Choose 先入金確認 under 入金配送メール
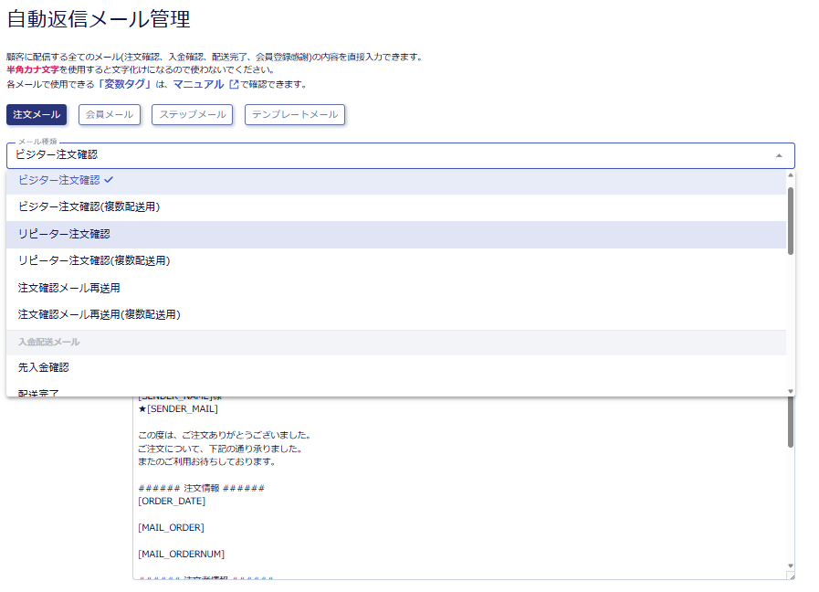This screenshot has width=819, height=592. point(43,368)
